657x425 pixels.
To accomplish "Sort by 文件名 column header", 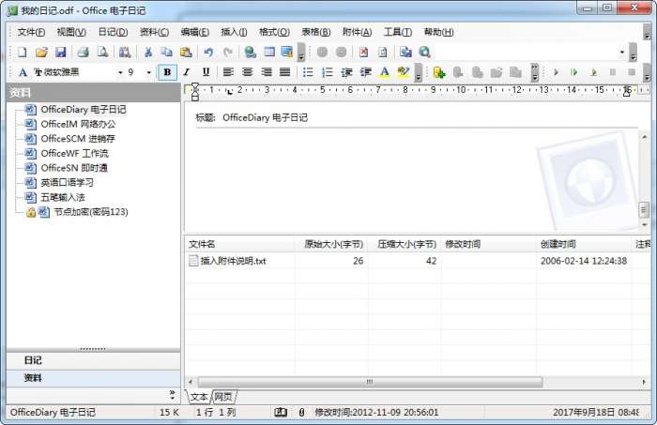I will [x=239, y=244].
